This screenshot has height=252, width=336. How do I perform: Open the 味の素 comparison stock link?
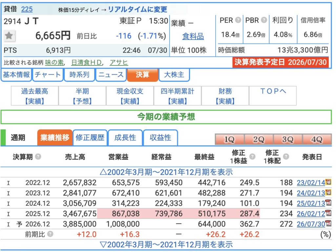(54, 63)
